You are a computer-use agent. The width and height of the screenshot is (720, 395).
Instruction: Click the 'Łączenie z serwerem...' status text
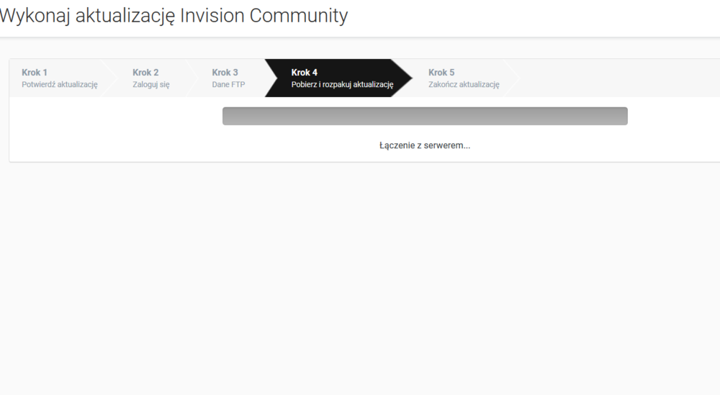425,145
